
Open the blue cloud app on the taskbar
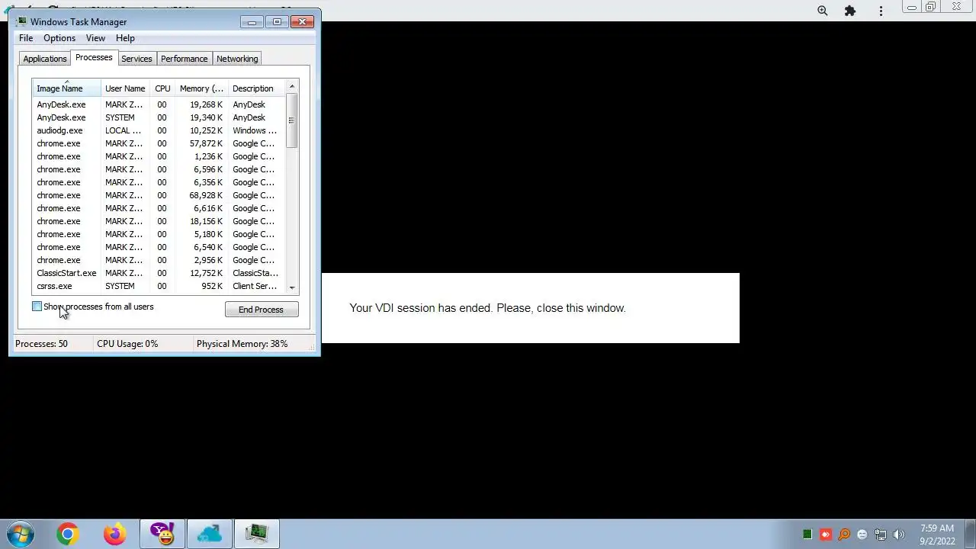[209, 534]
